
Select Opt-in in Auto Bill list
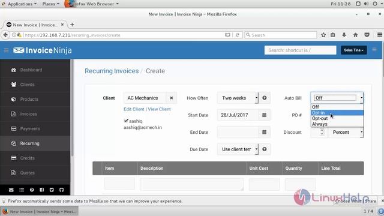click(x=337, y=113)
